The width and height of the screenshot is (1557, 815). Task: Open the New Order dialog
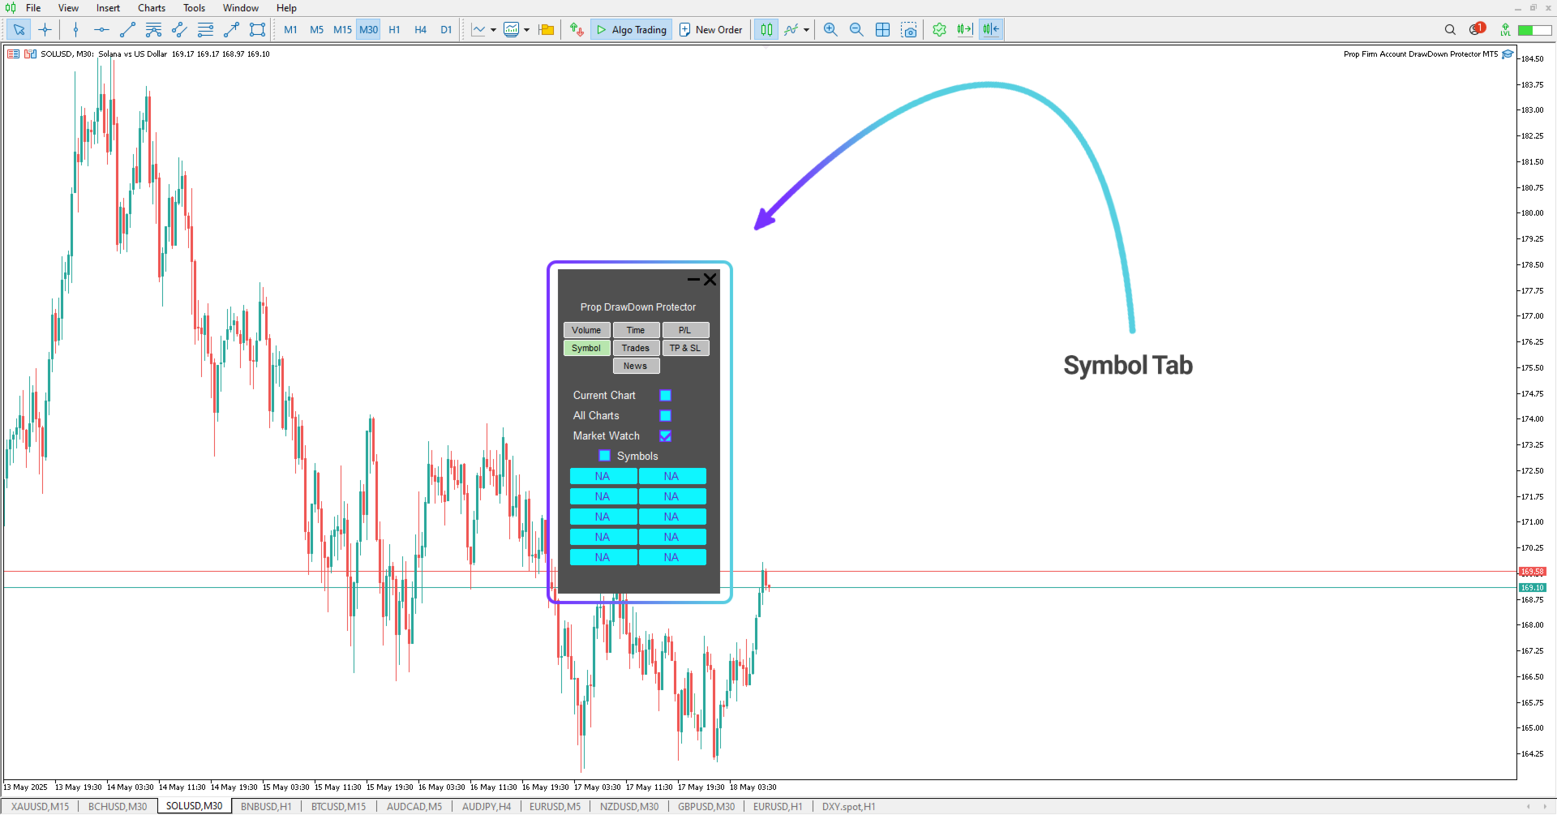click(711, 29)
